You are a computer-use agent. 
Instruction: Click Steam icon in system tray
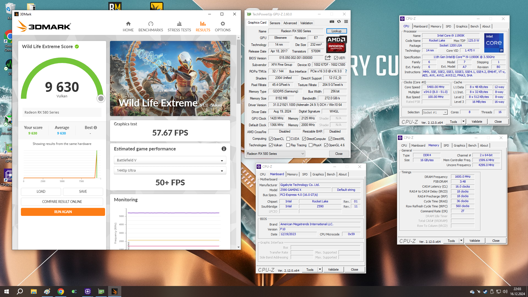485,291
